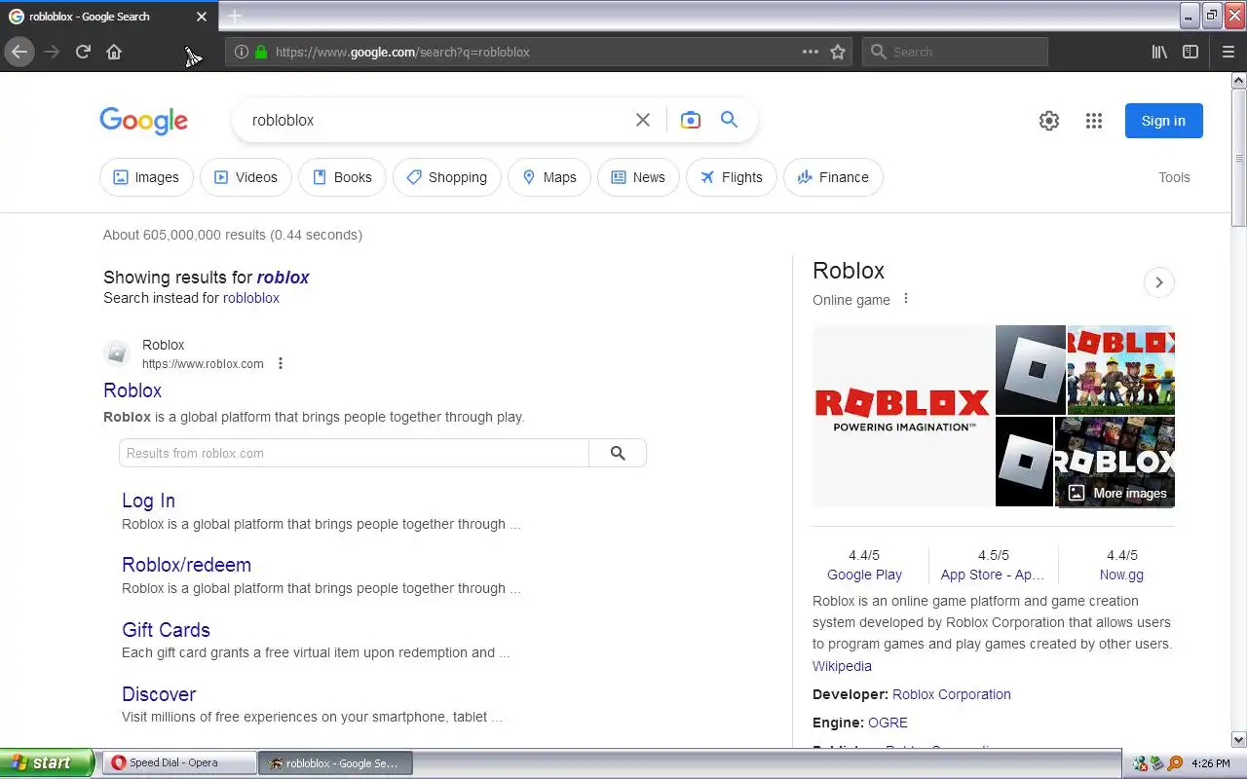The image size is (1247, 779).
Task: Click scrollbar down arrow at bottom
Action: [1238, 740]
